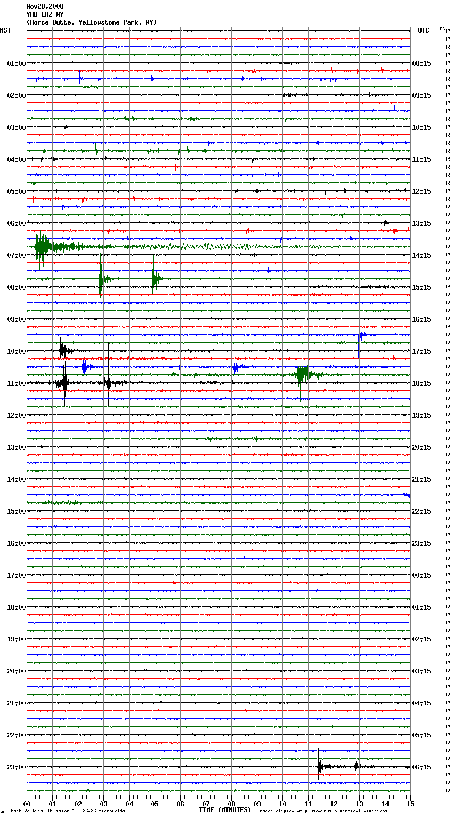Select the 17:00 MST time label
This screenshot has height=818, width=453.
pos(17,575)
